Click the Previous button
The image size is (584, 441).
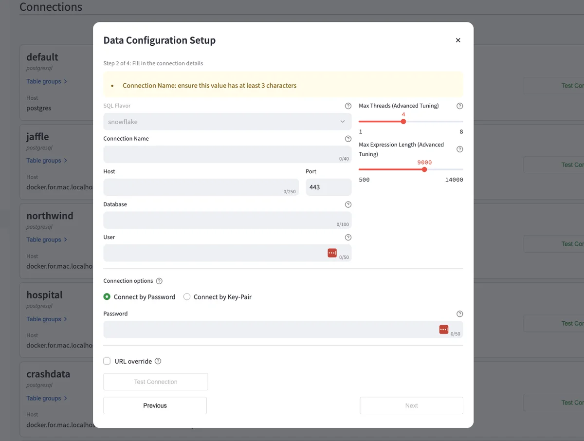point(155,405)
